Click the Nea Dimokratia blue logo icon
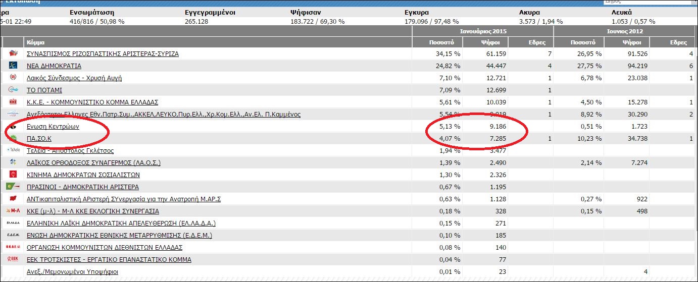 (x=13, y=66)
